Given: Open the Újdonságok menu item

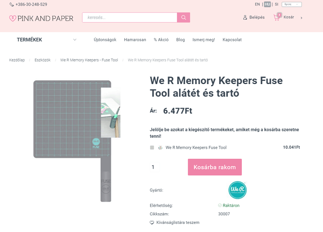Looking at the screenshot, I should 105,40.
